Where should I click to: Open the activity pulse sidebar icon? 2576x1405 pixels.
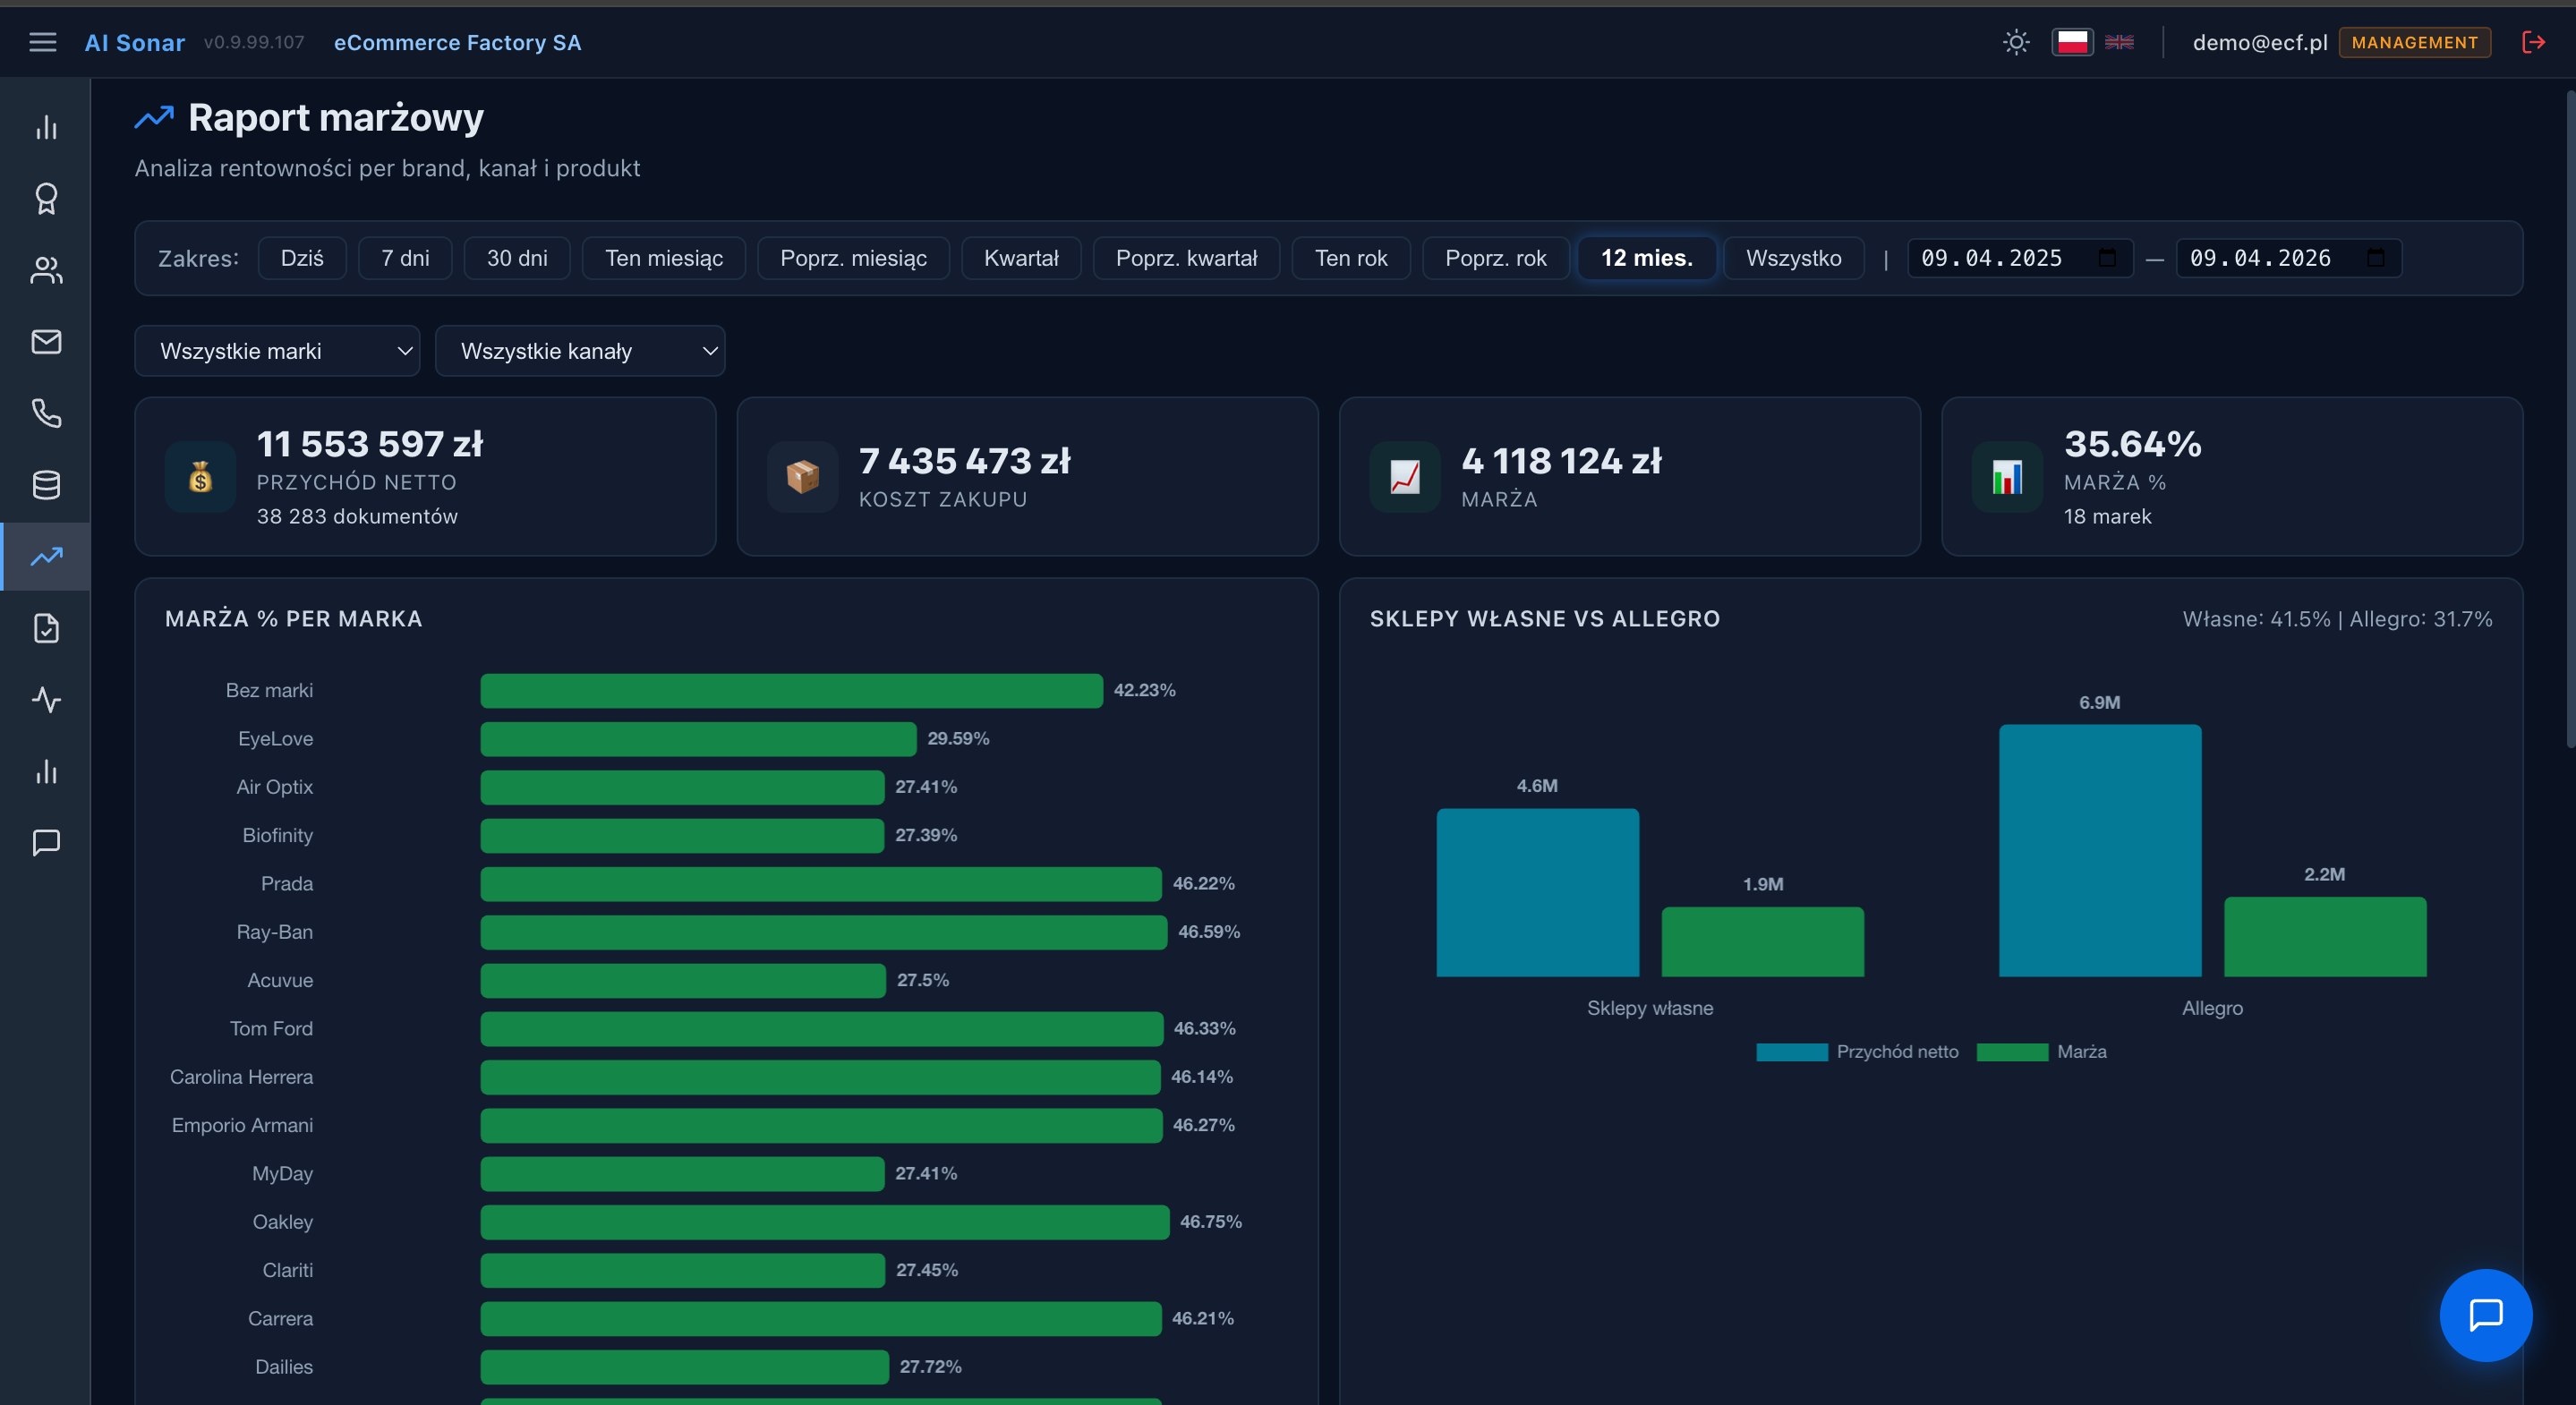click(x=46, y=699)
